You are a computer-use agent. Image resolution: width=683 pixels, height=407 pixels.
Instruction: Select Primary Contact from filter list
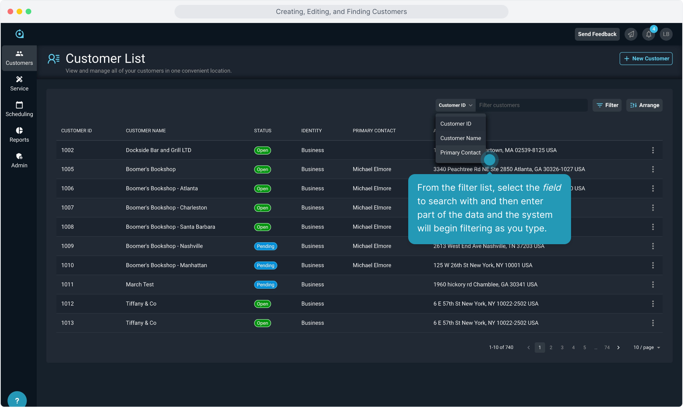(x=460, y=153)
